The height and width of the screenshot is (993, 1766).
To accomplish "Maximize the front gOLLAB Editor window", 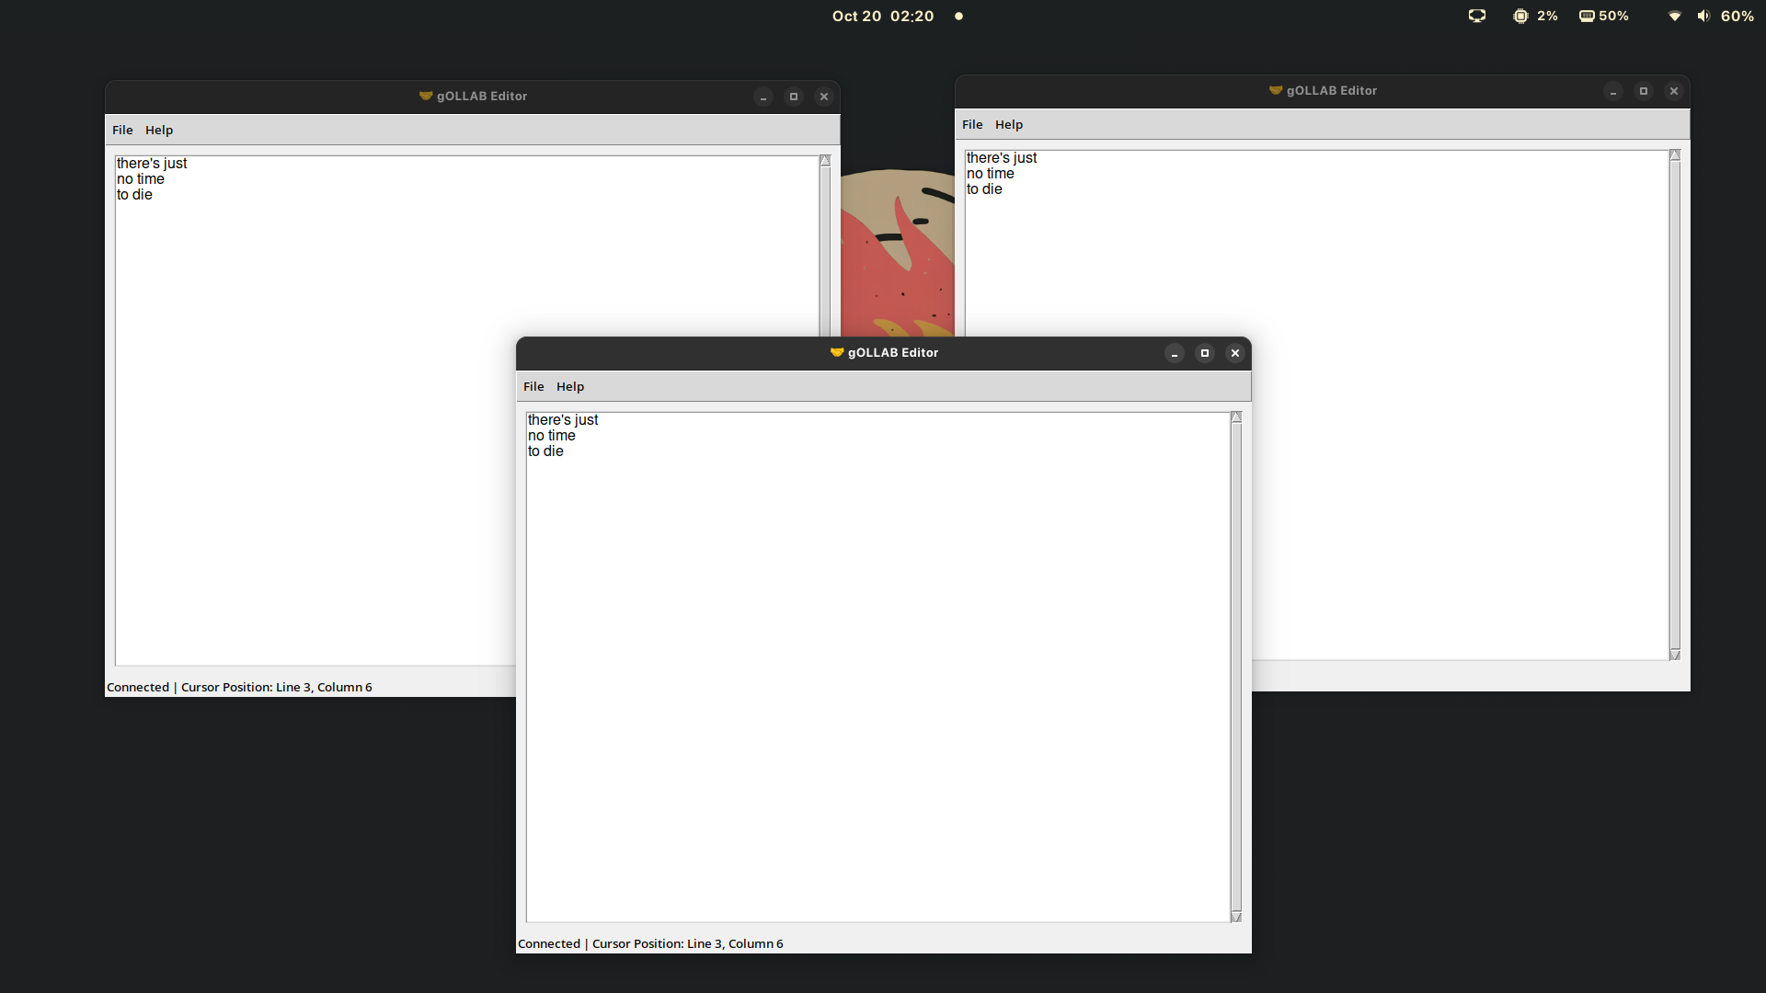I will 1205,353.
